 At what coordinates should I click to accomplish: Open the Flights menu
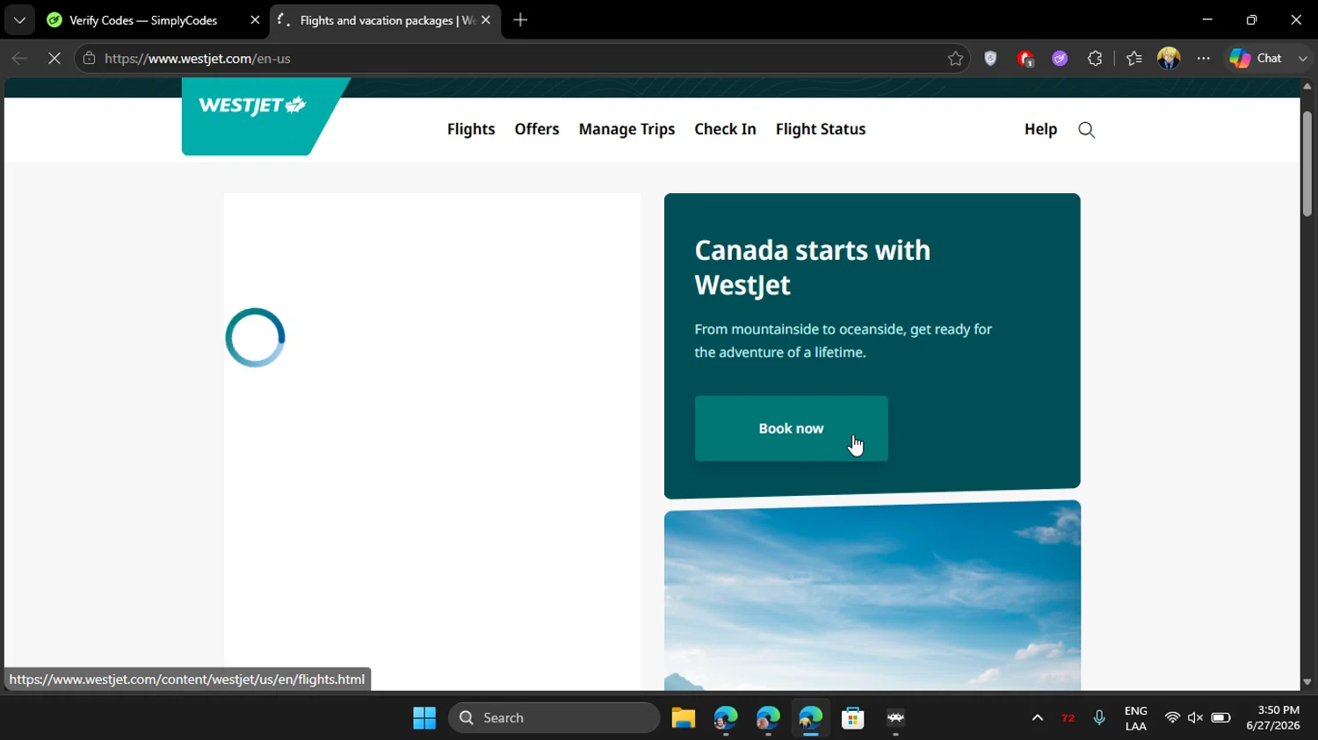(x=471, y=129)
